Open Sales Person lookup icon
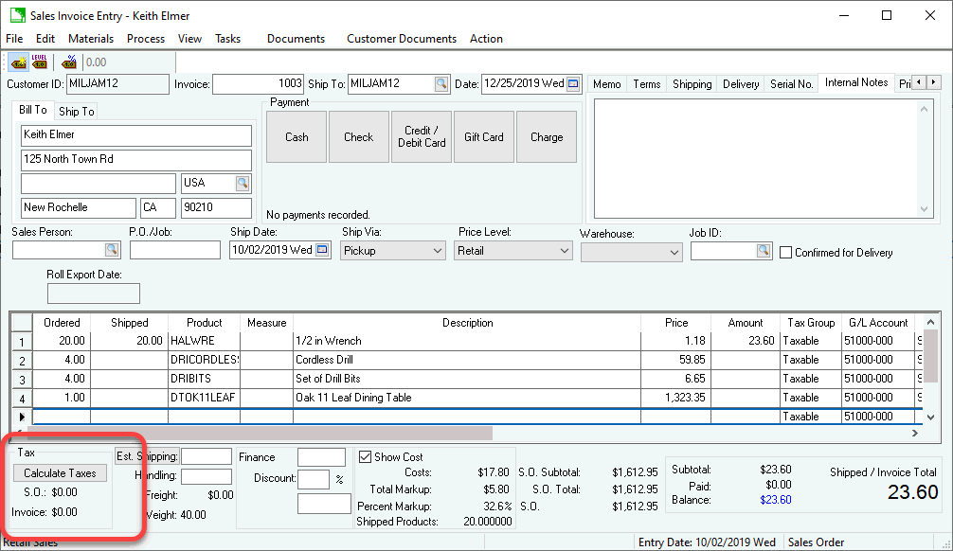 [112, 250]
